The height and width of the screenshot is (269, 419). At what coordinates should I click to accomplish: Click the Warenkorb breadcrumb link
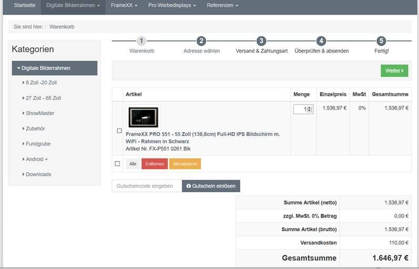[x=62, y=27]
